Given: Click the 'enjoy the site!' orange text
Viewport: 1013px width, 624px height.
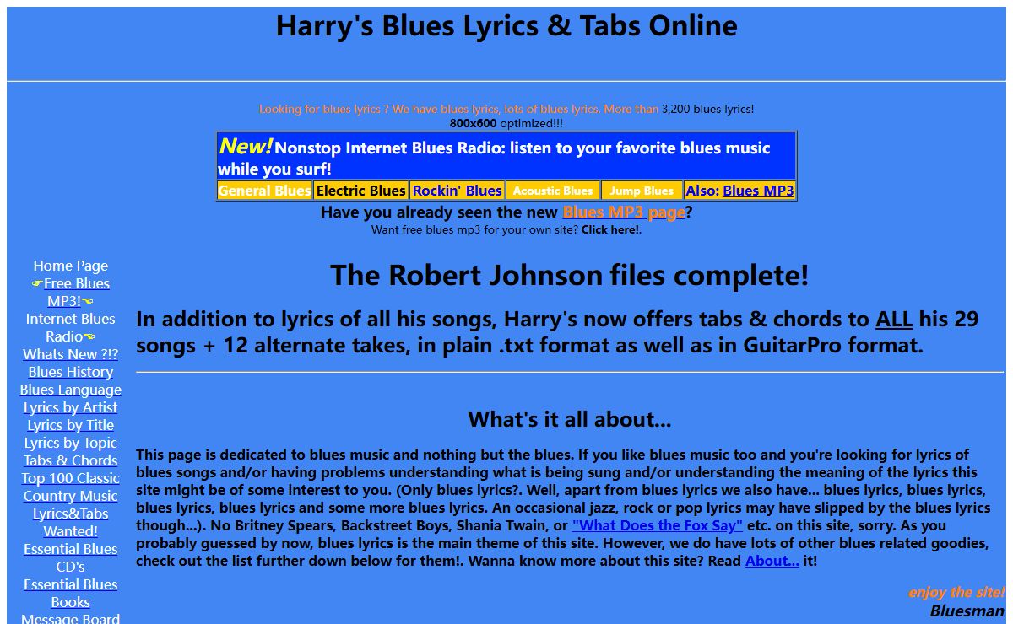Looking at the screenshot, I should [x=956, y=592].
